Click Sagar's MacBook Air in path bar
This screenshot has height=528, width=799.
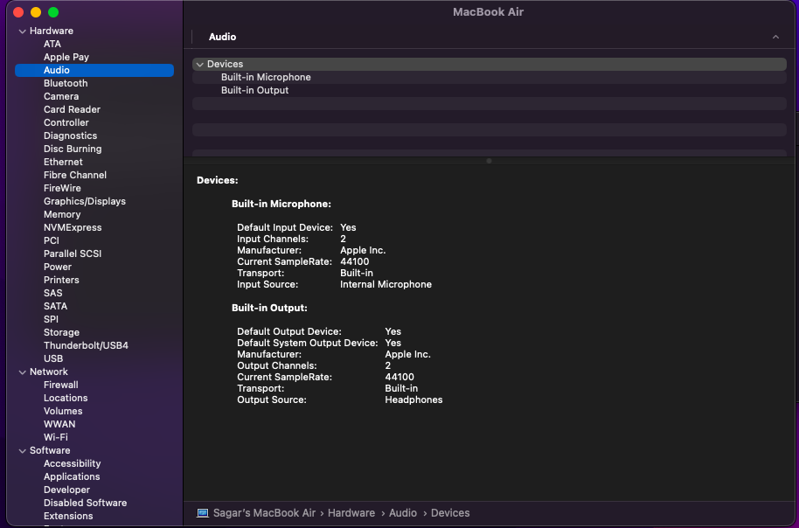265,513
